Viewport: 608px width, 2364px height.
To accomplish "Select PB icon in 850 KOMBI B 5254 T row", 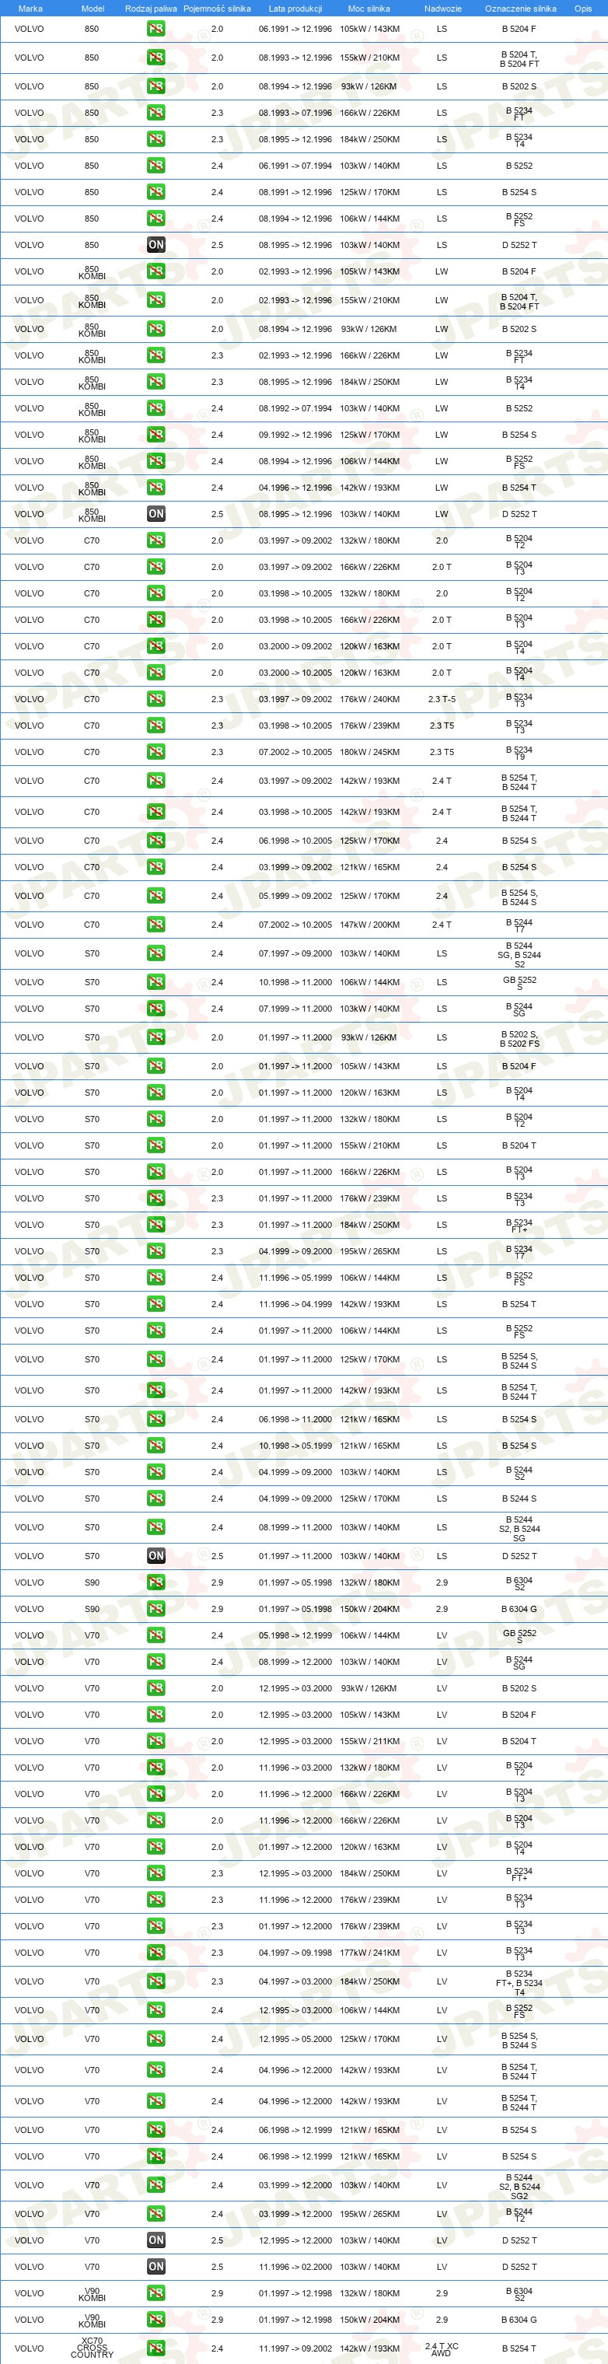I will click(x=156, y=488).
